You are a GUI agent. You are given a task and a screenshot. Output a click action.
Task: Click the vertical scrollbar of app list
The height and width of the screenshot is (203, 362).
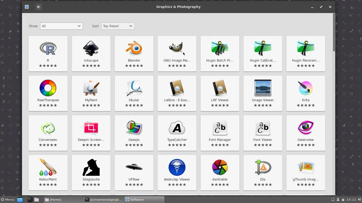click(x=334, y=32)
